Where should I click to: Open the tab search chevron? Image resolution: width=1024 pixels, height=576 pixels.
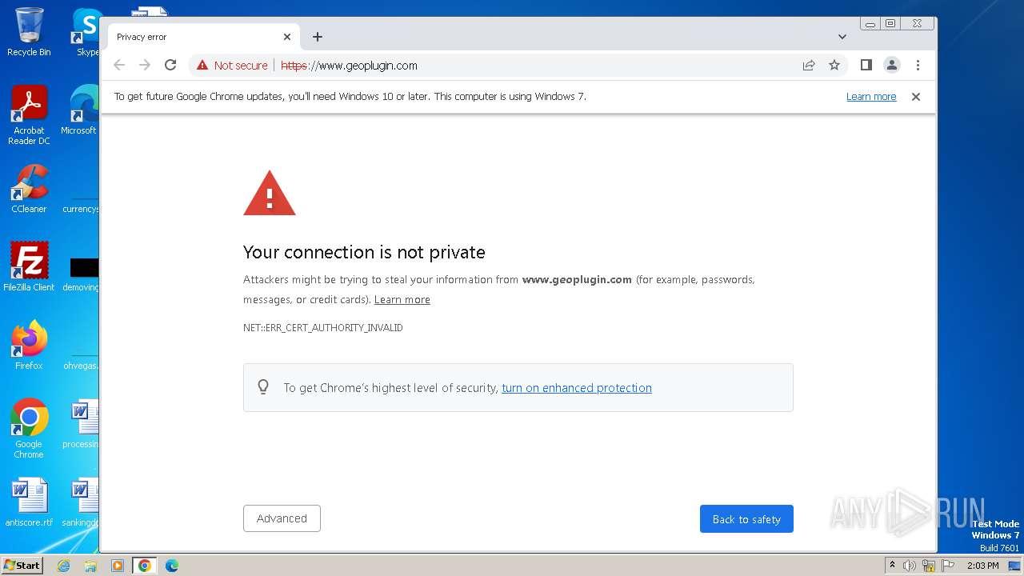[x=842, y=37]
